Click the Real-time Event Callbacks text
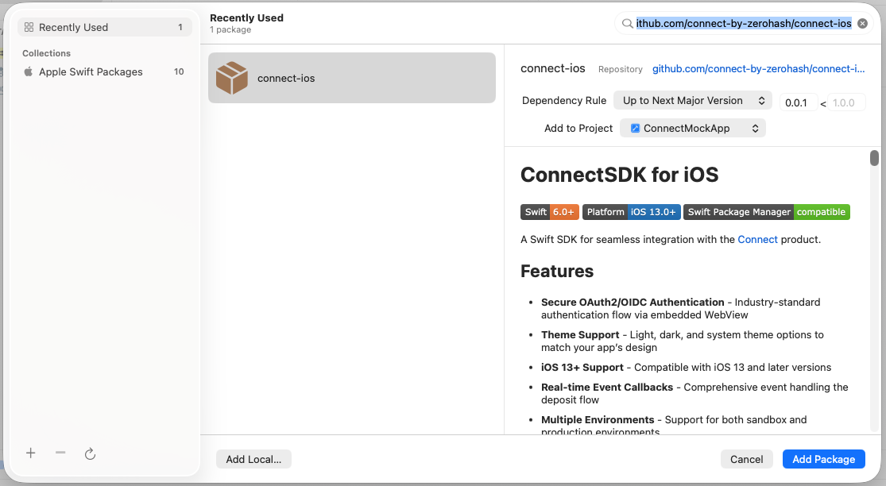Viewport: 886px width, 486px height. 607,388
